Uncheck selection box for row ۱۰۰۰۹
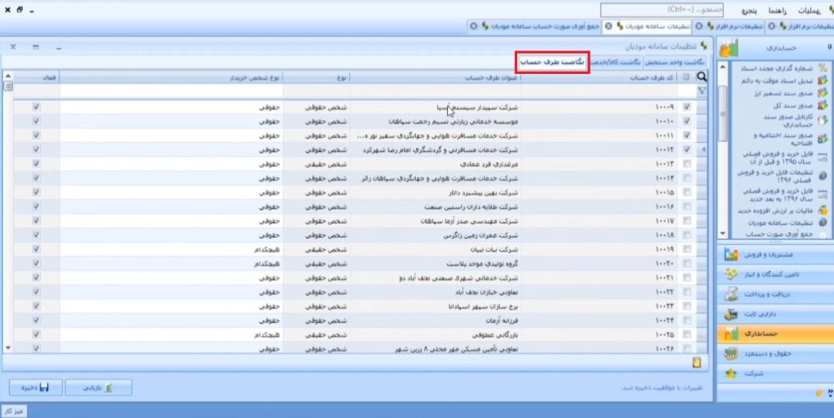Image resolution: width=834 pixels, height=418 pixels. tap(687, 107)
